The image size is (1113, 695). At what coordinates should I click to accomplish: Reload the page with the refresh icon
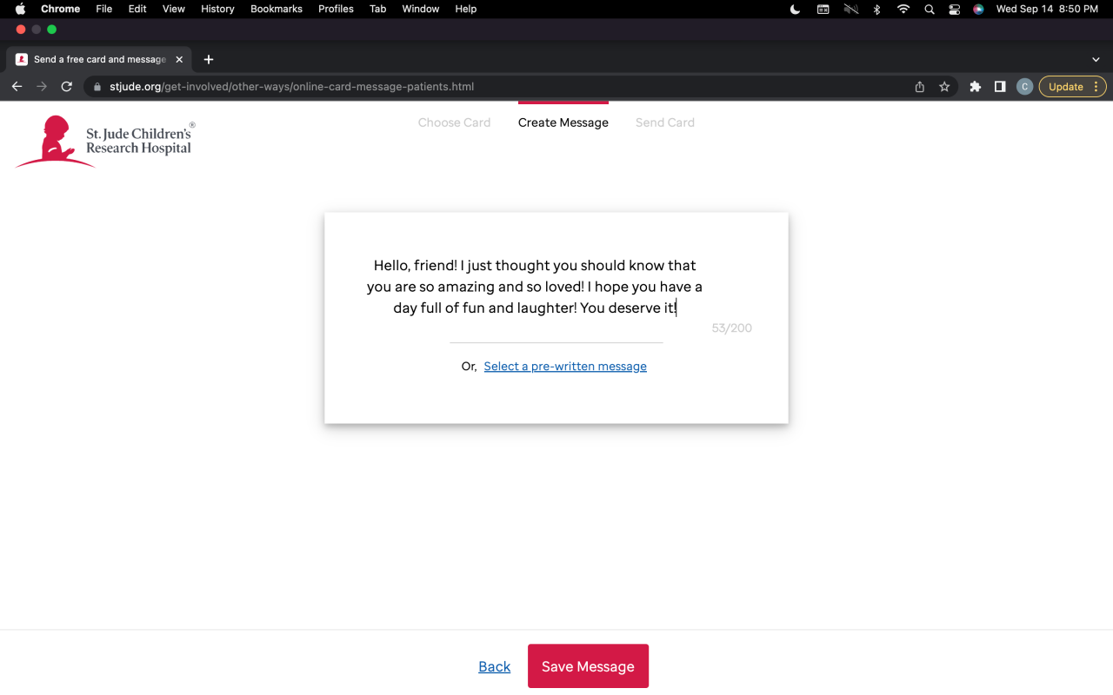click(66, 87)
